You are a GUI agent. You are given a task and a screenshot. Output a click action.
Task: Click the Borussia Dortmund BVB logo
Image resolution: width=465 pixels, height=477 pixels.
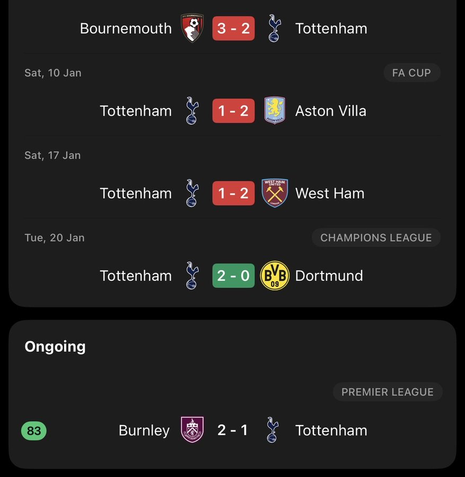pos(275,276)
